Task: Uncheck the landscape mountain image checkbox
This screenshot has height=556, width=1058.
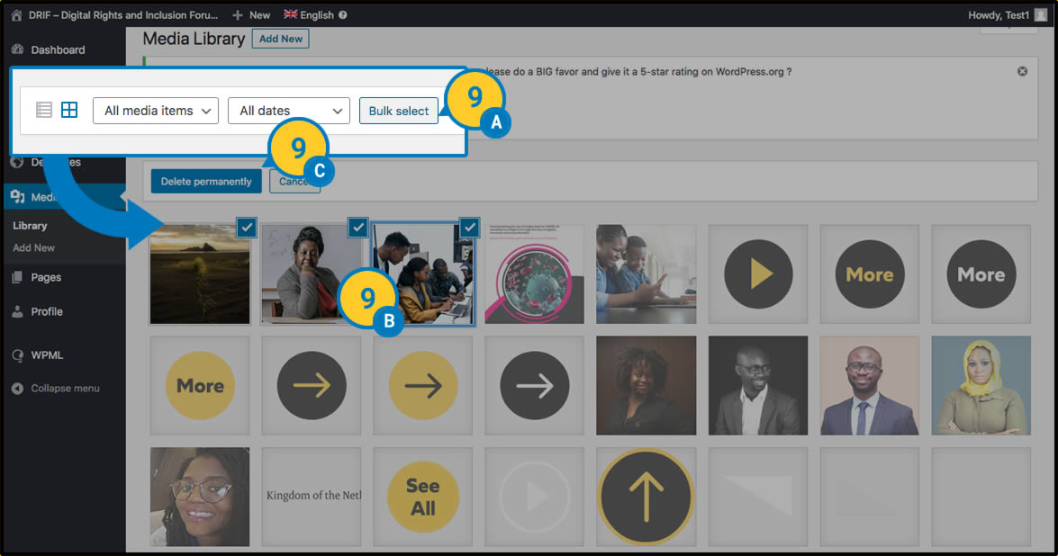Action: [x=247, y=228]
